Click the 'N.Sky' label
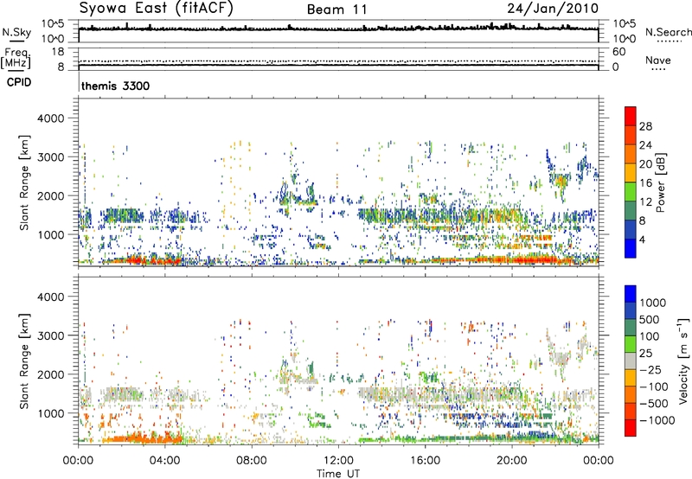Screen dimensions: 692x479 click(16, 32)
